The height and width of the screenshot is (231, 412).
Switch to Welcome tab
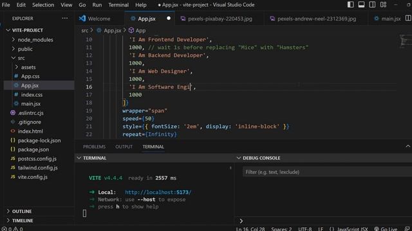tap(99, 19)
